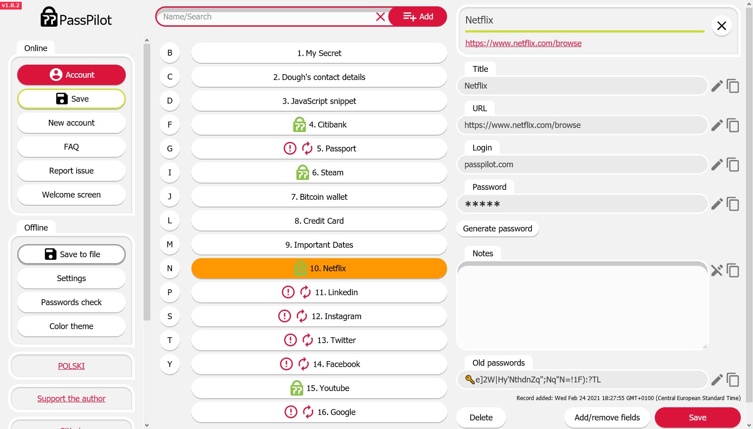This screenshot has width=753, height=429.
Task: Open Support the author link
Action: 71,399
